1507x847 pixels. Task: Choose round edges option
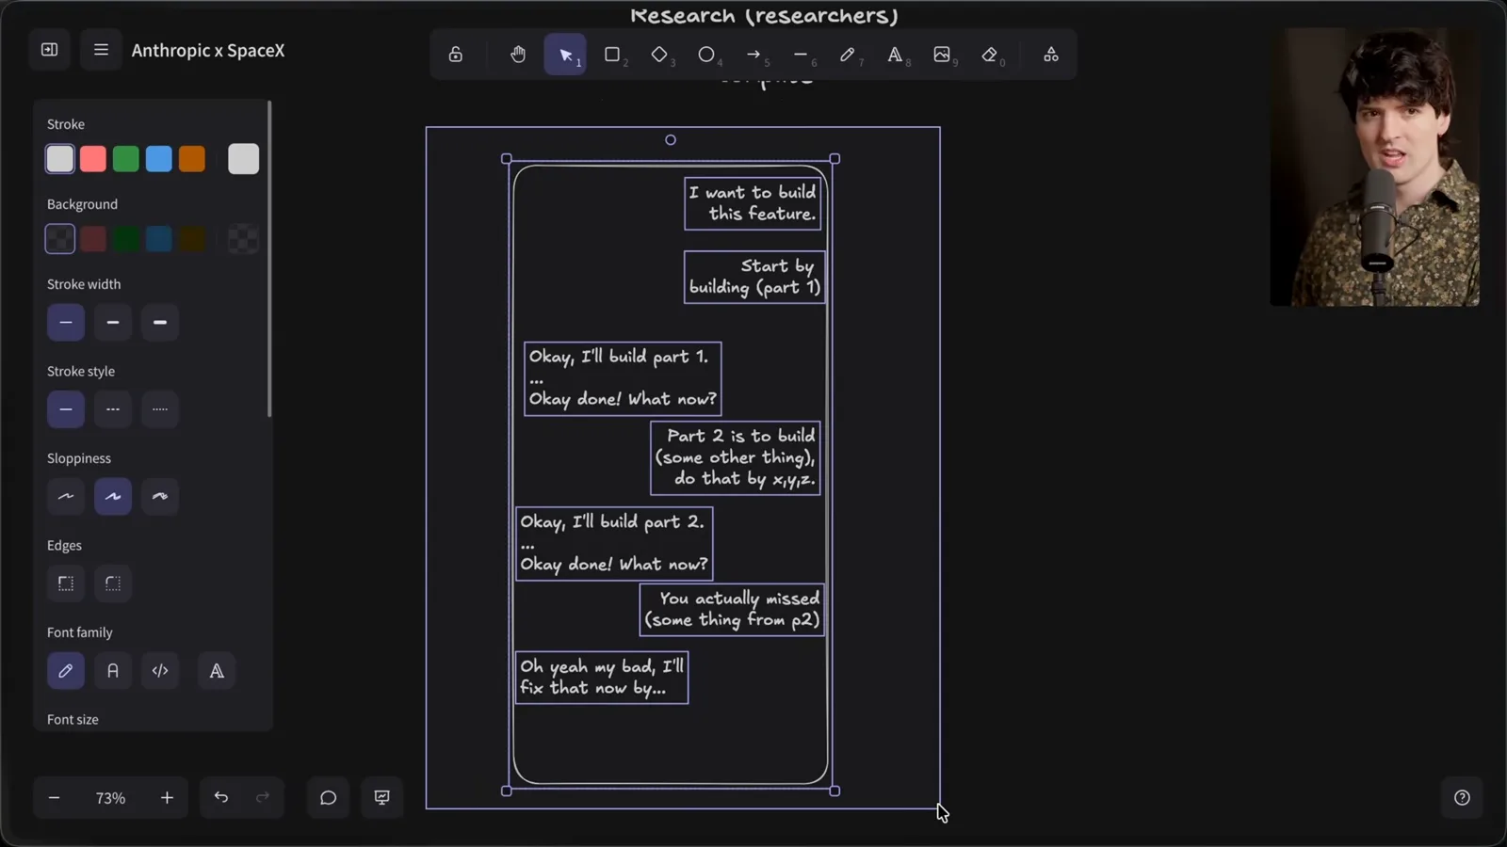click(113, 583)
